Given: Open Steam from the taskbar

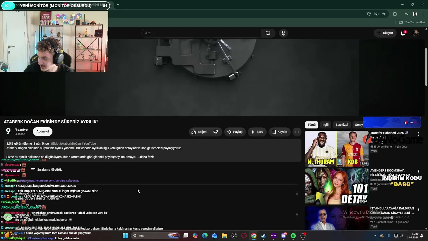Looking at the screenshot, I should [263, 236].
